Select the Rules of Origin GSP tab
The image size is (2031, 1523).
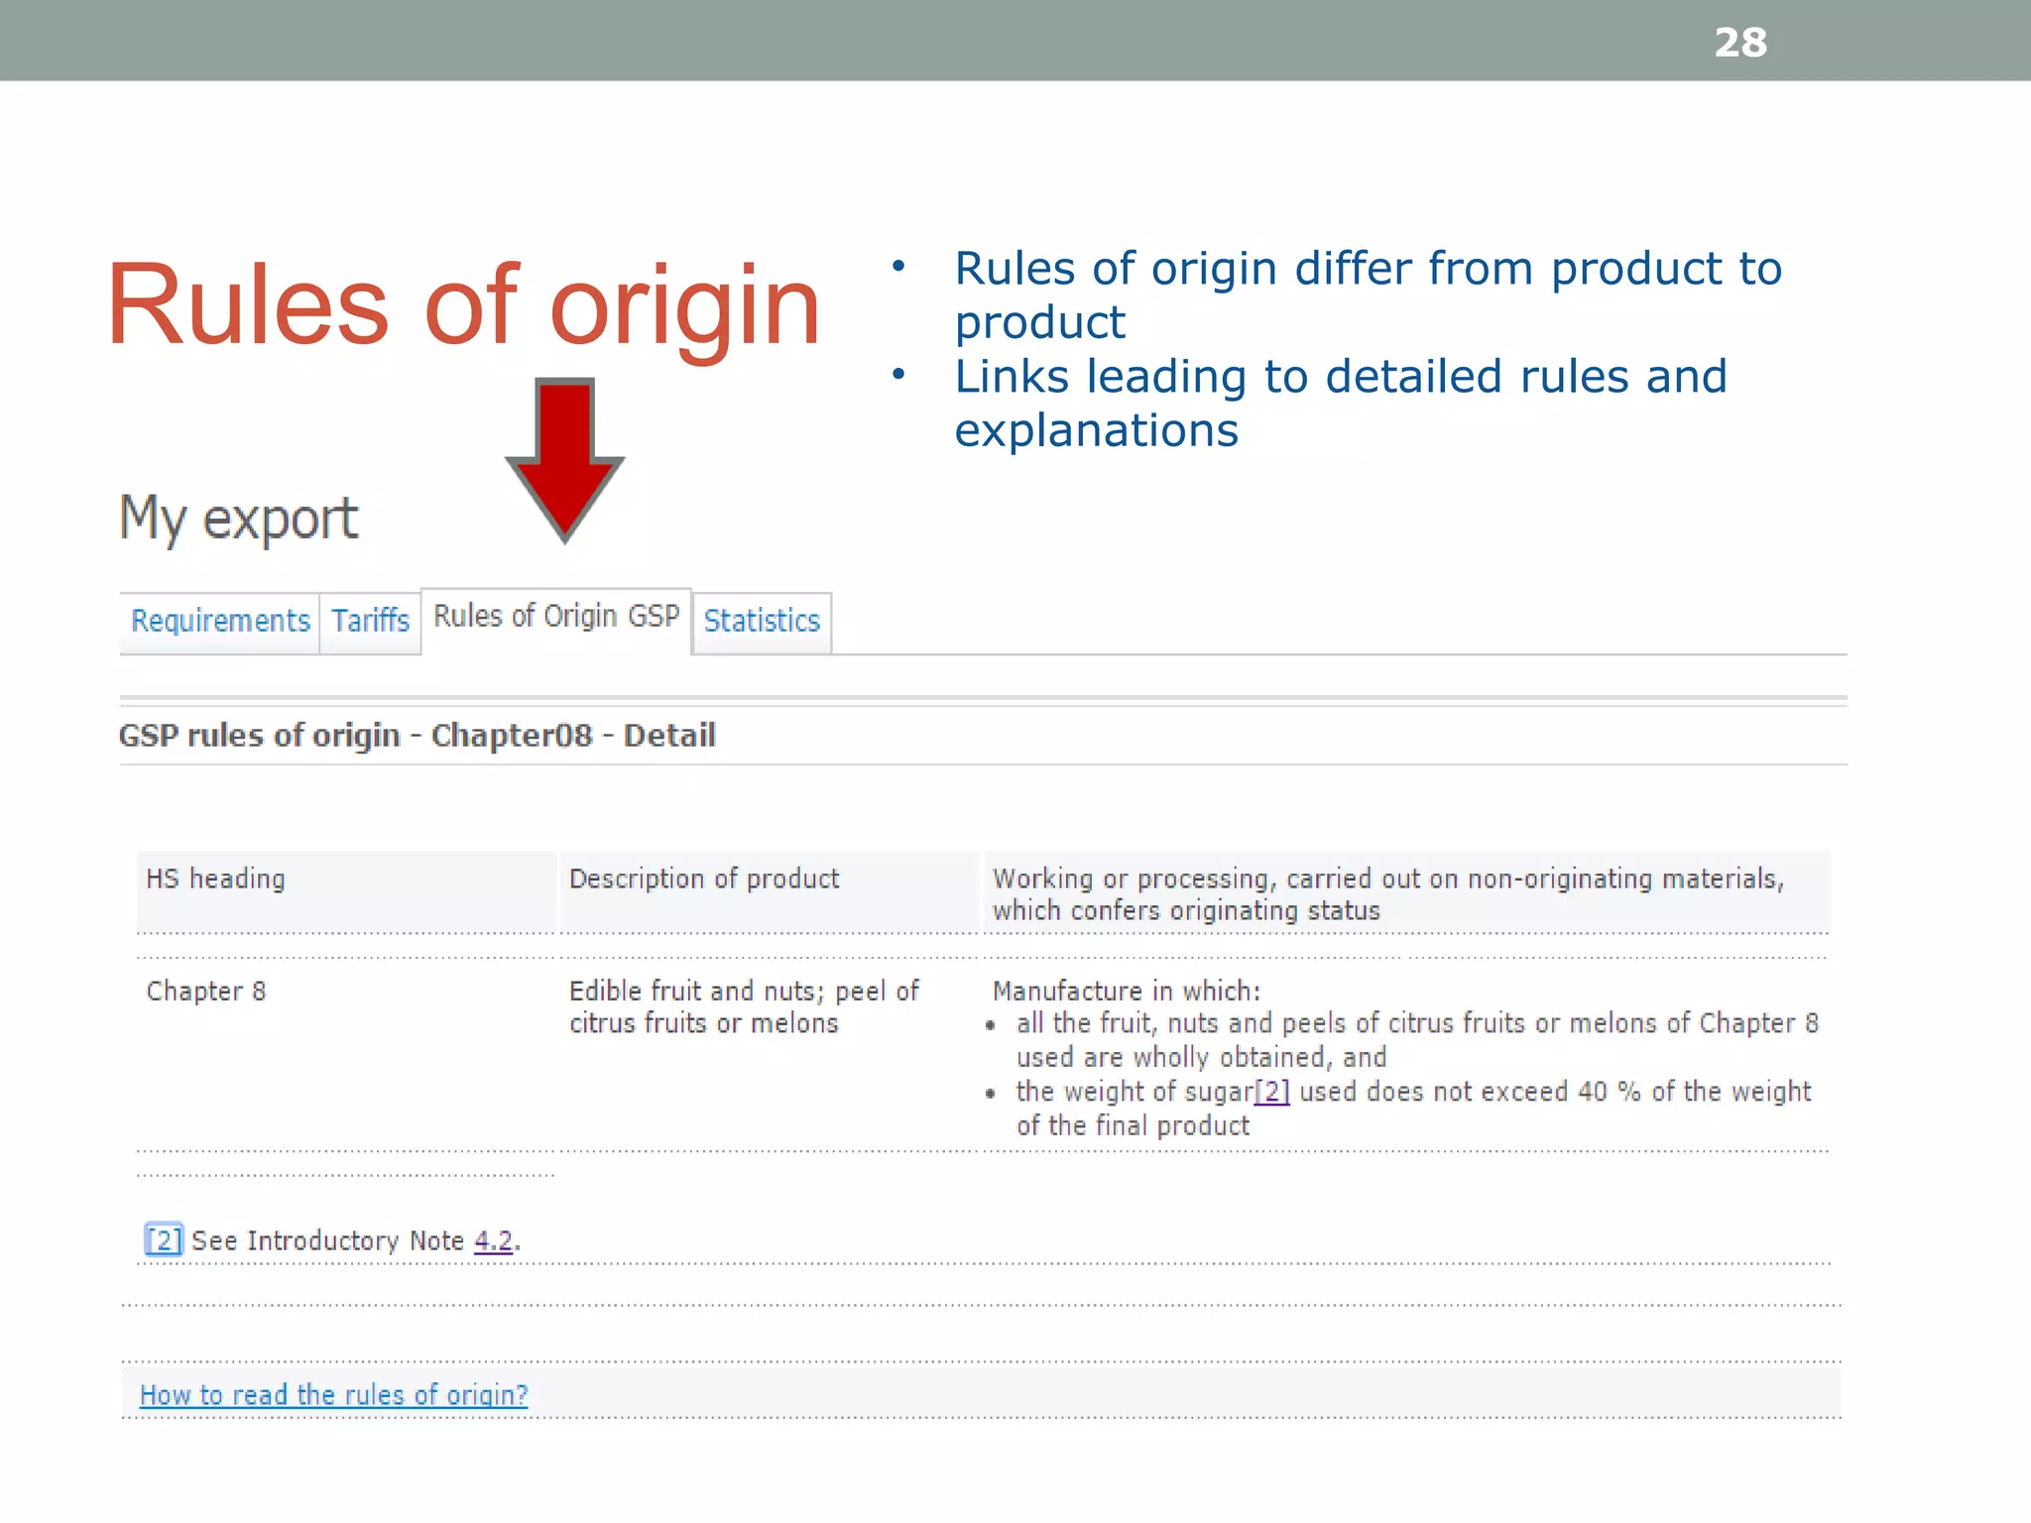556,617
